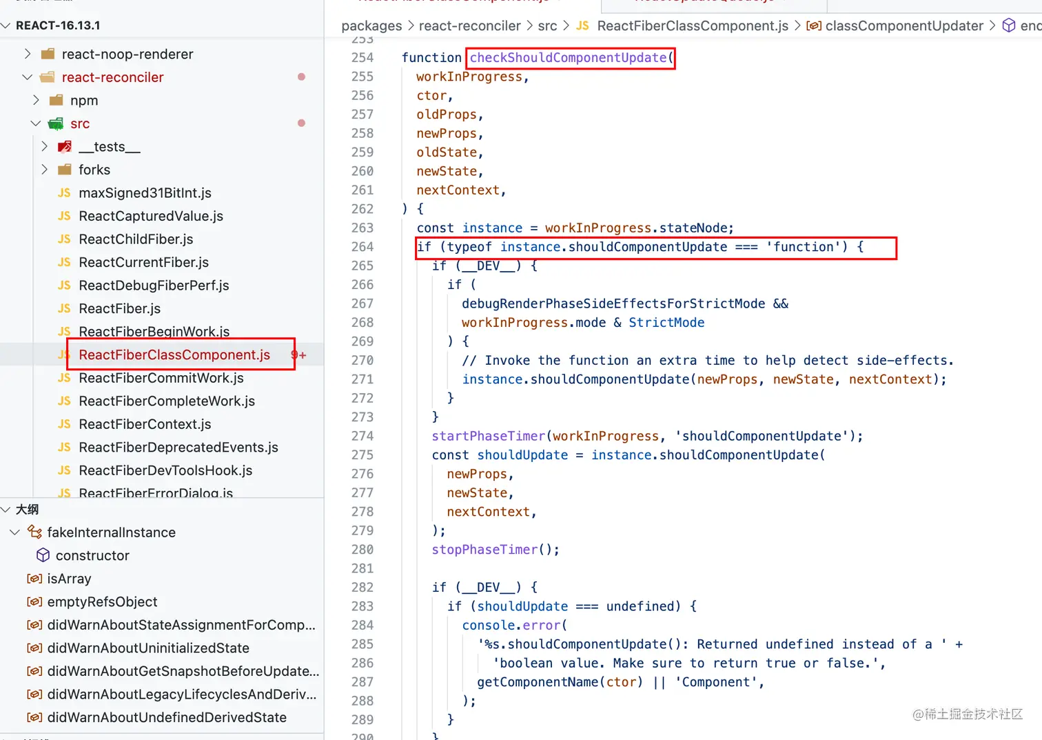Viewport: 1042px width, 740px height.
Task: Click fakeInternalInstance class symbol icon
Action: click(x=34, y=532)
